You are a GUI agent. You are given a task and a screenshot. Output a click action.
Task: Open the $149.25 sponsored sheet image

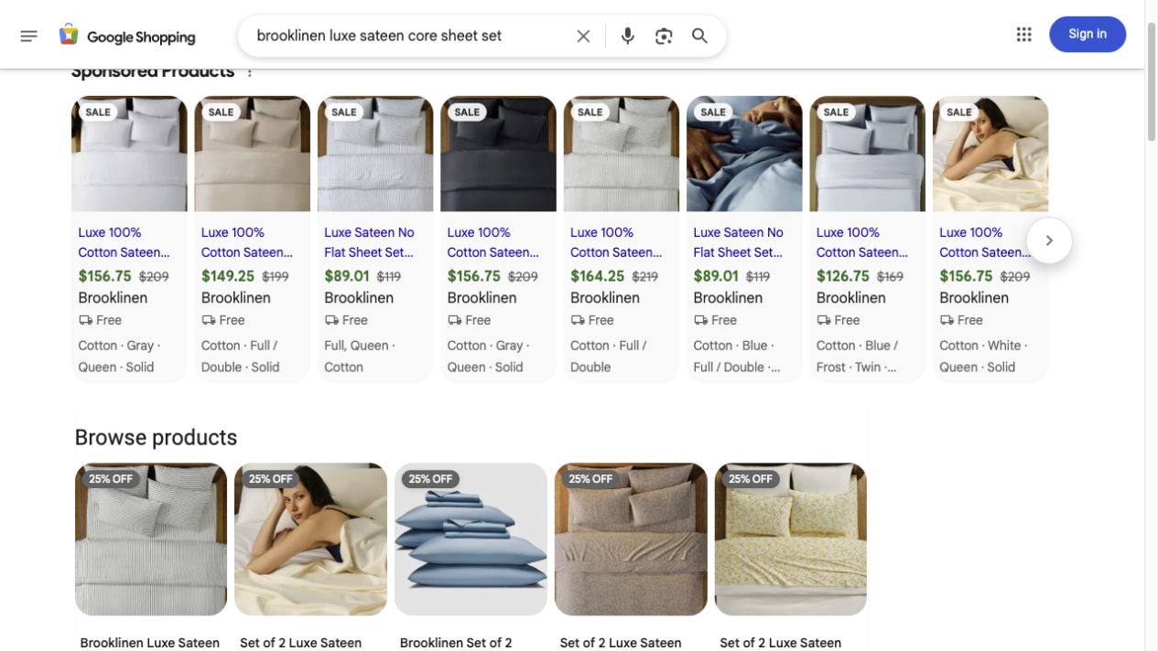tap(252, 154)
